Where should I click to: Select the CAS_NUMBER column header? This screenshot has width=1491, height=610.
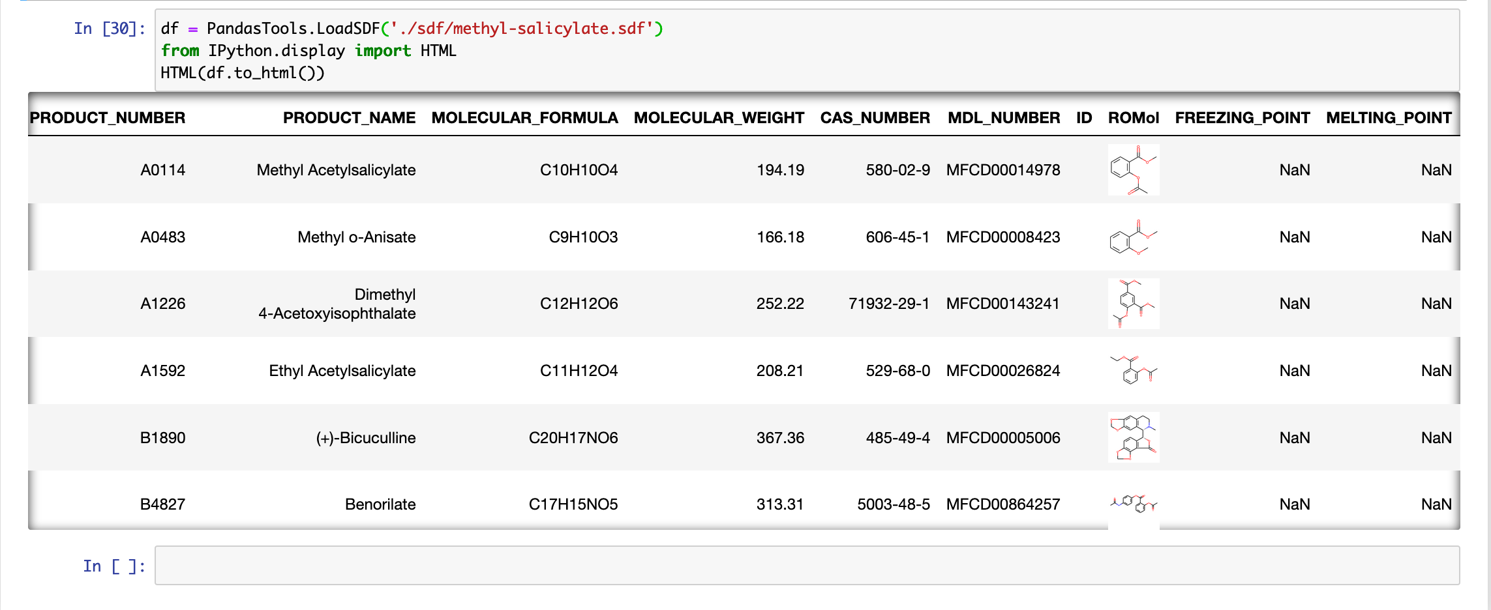pos(875,118)
